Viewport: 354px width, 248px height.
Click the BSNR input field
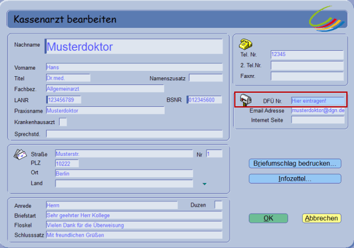click(204, 100)
